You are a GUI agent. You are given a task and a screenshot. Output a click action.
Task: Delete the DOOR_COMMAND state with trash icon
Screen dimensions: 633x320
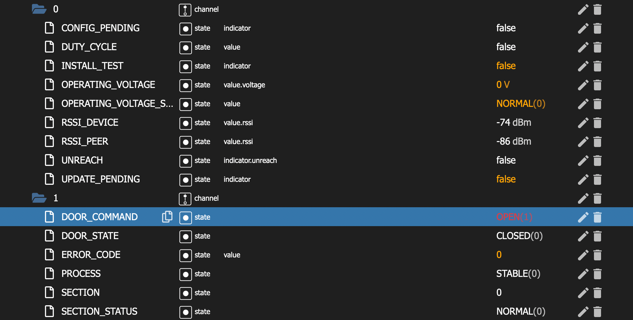(597, 217)
